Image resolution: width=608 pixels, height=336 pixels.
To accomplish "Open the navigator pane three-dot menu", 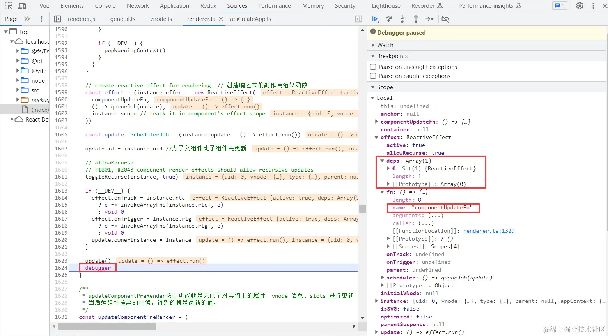I will tap(41, 19).
